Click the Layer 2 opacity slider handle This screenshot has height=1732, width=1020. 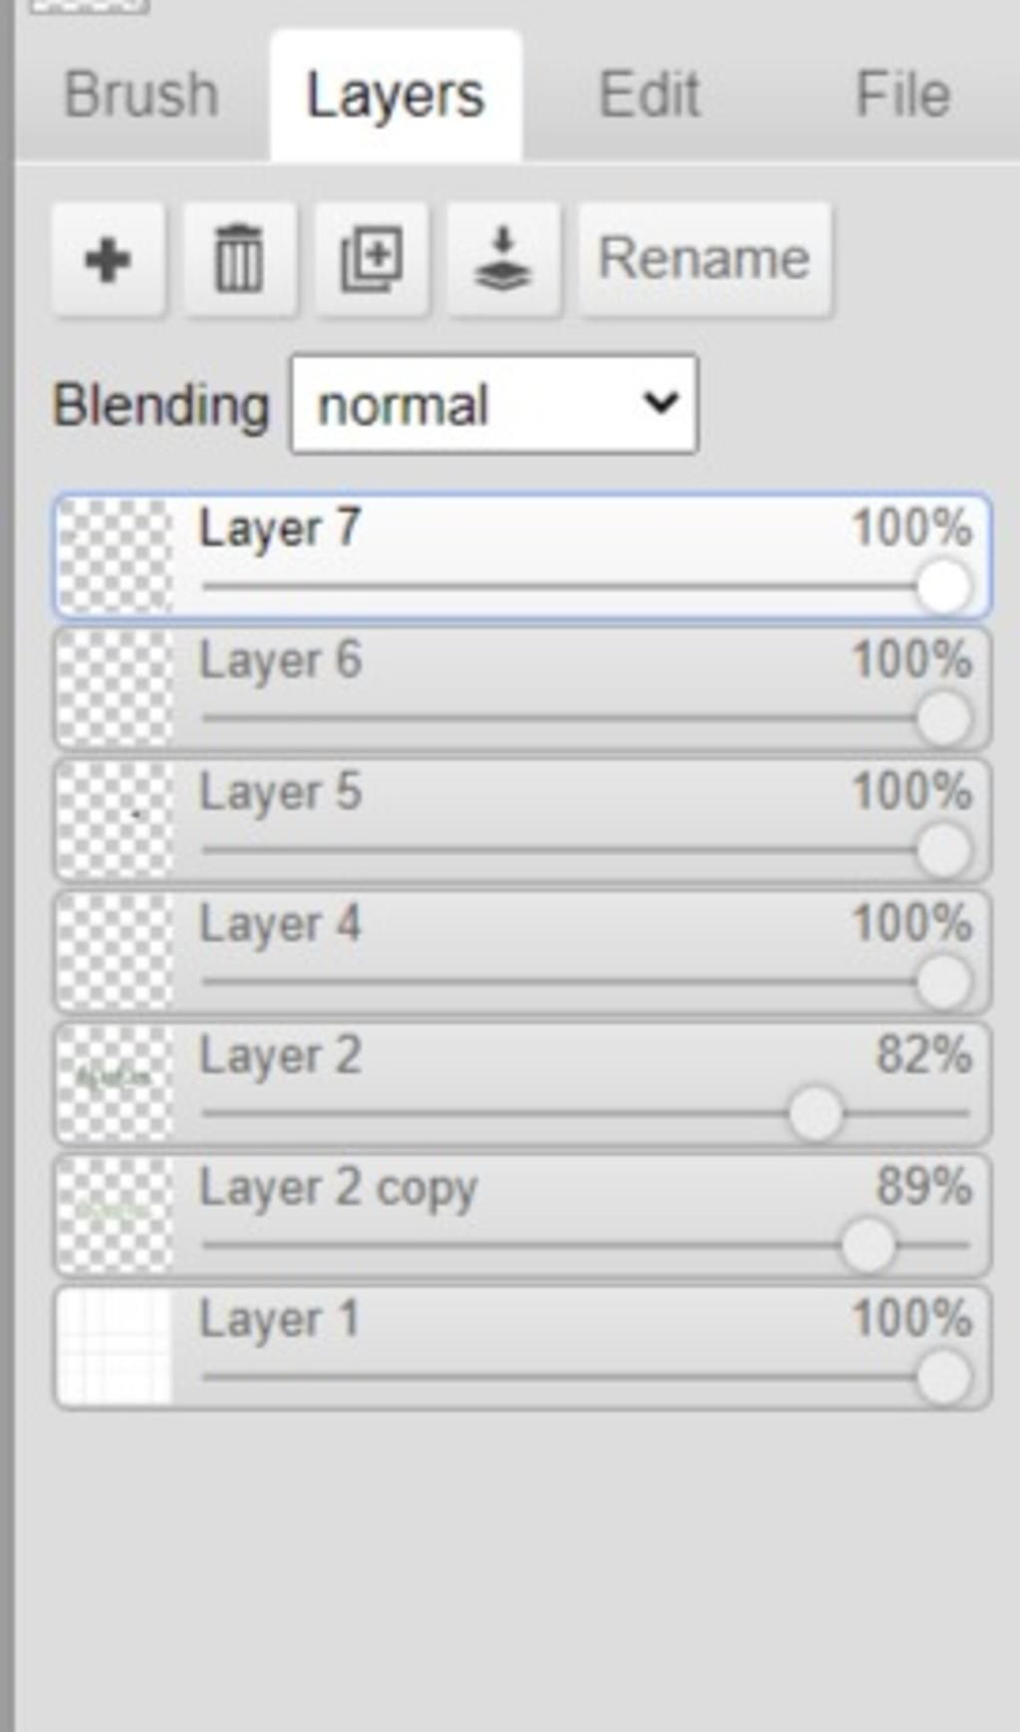tap(816, 1113)
